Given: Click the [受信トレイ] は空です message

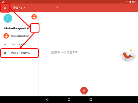Looking at the screenshot, I should [x=64, y=52].
